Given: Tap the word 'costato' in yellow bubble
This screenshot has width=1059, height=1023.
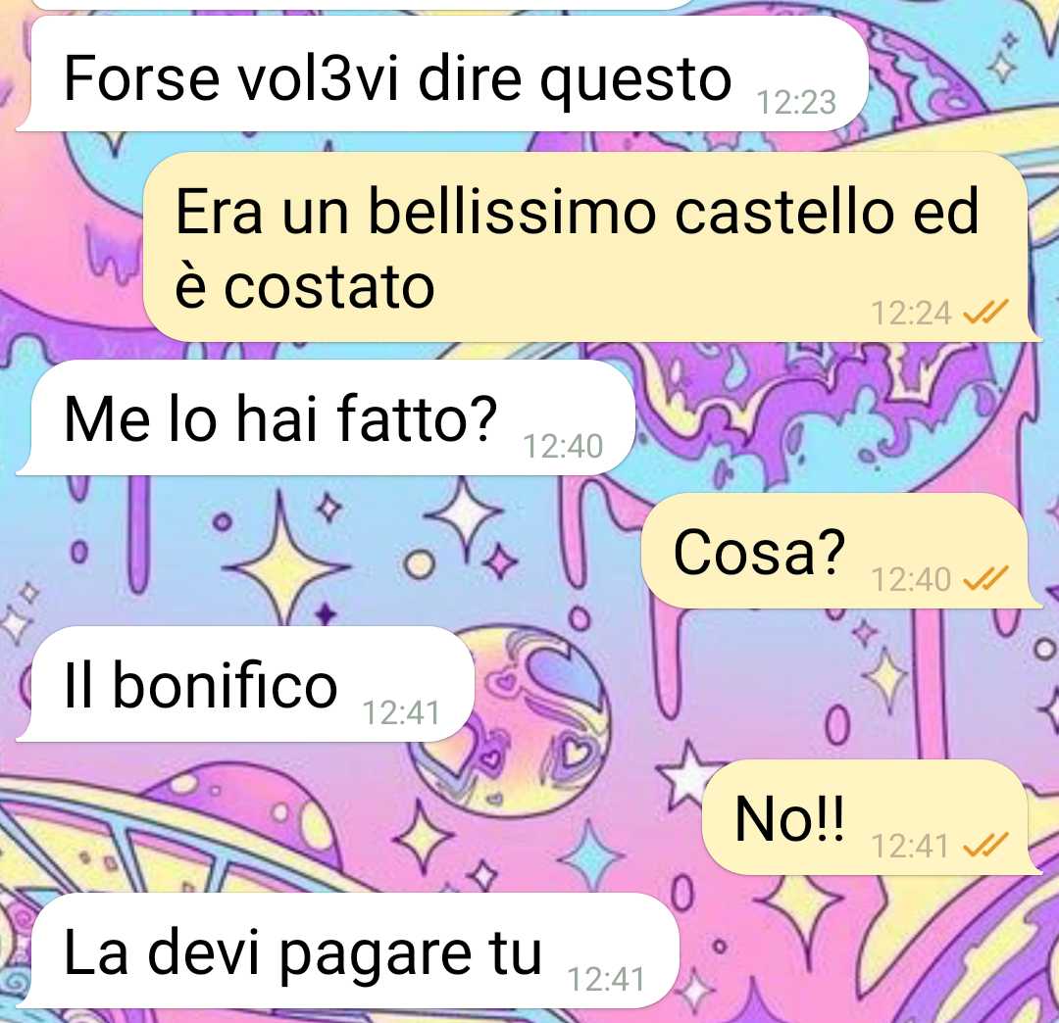Looking at the screenshot, I should (328, 287).
